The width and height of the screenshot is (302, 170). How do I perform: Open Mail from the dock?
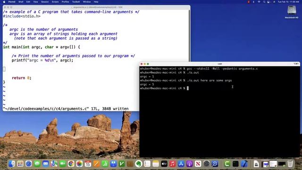[46, 164]
